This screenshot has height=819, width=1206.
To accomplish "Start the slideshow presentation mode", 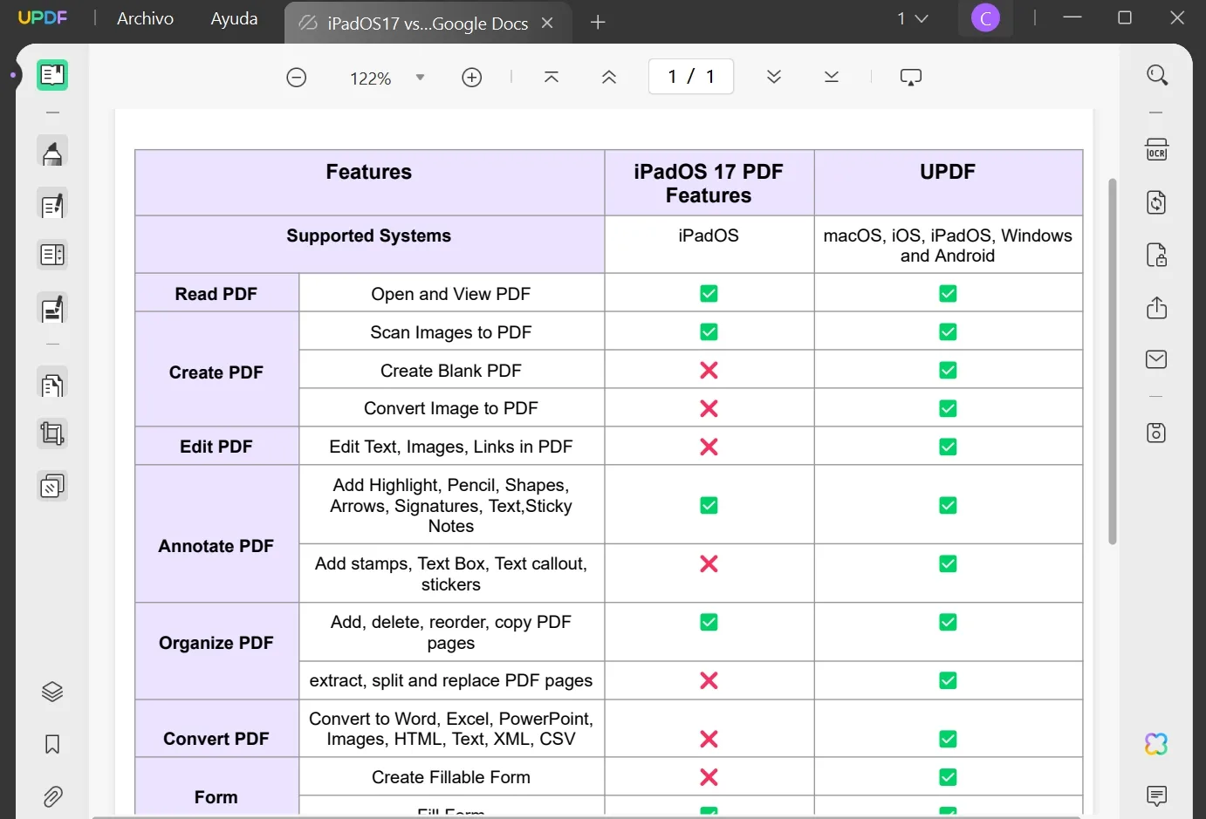I will pos(911,78).
